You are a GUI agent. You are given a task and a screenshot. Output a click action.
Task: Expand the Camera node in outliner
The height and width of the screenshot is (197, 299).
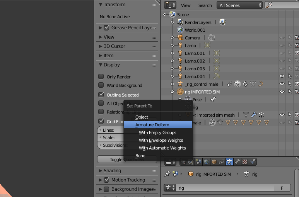172,38
